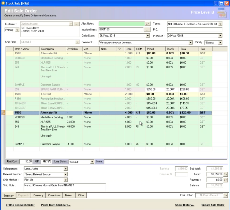Image resolution: width=230 pixels, height=210 pixels.
Task: Switch to the Other tab
Action: point(81,195)
